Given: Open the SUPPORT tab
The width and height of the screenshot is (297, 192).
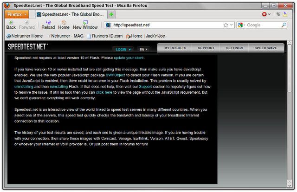Looking at the screenshot, I should coord(206,48).
